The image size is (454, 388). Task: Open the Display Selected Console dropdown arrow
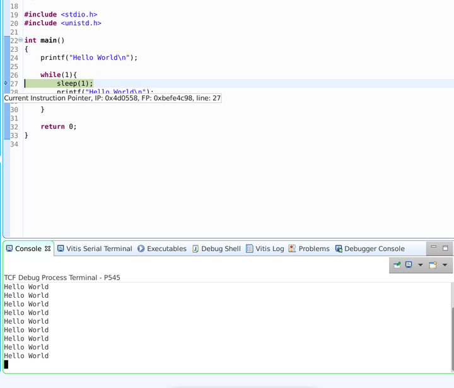pyautogui.click(x=421, y=265)
